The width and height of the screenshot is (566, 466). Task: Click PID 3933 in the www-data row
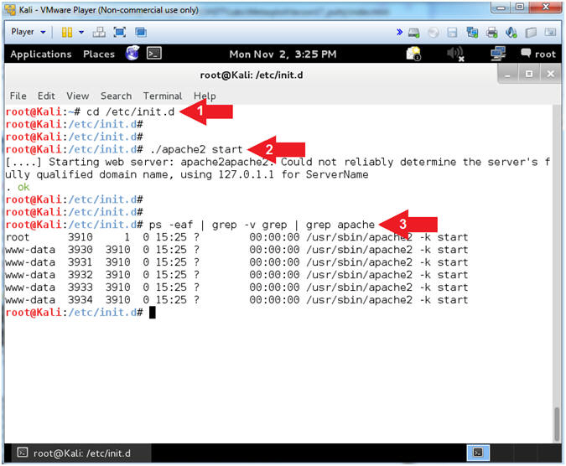coord(80,287)
